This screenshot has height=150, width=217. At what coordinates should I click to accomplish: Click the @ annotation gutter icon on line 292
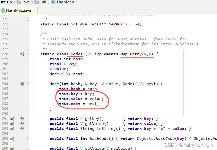pyautogui.click(x=22, y=124)
